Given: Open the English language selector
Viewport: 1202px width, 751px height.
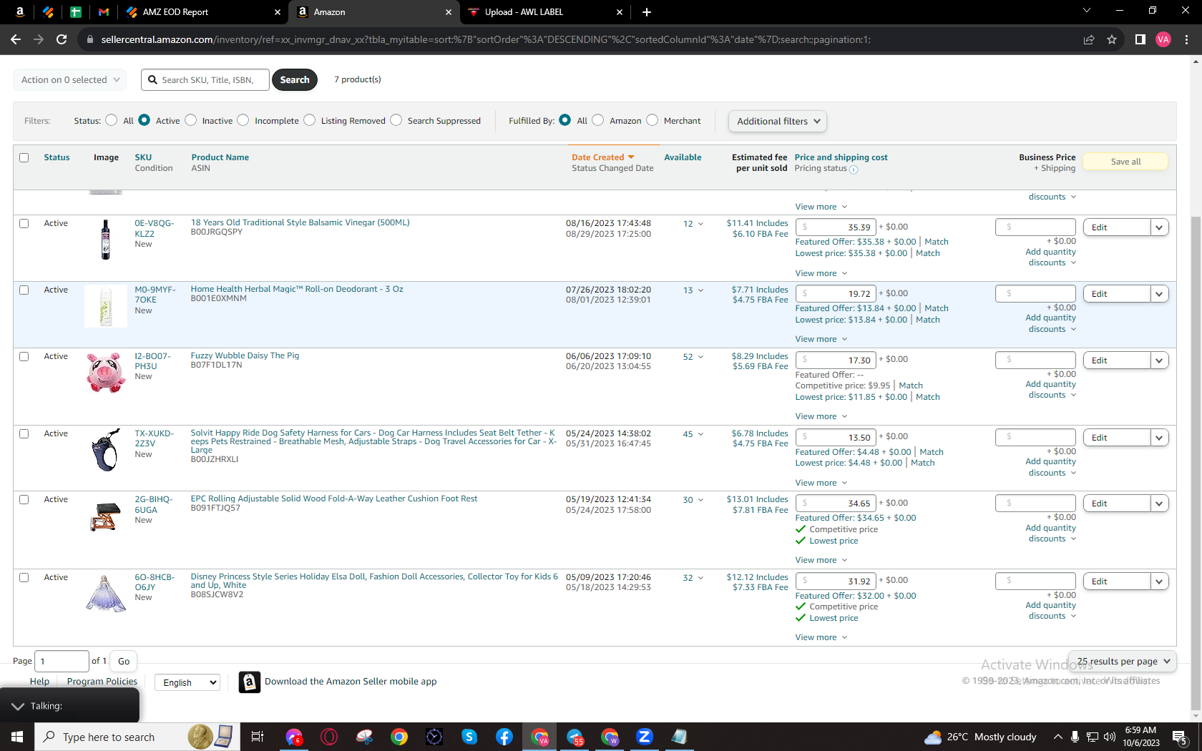Looking at the screenshot, I should click(x=187, y=682).
